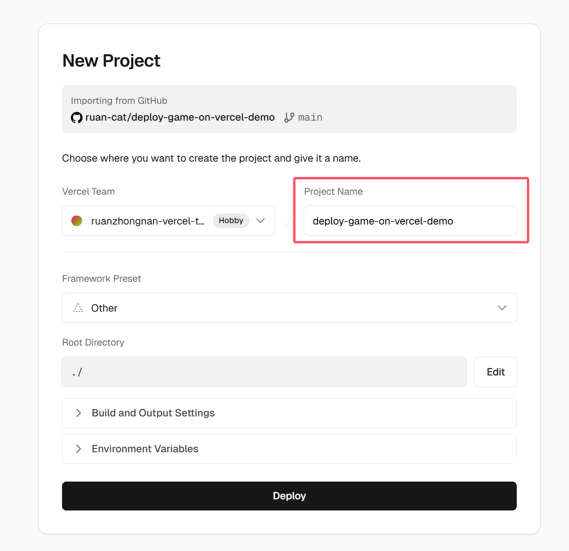Open the Framework Preset dropdown

pyautogui.click(x=289, y=308)
